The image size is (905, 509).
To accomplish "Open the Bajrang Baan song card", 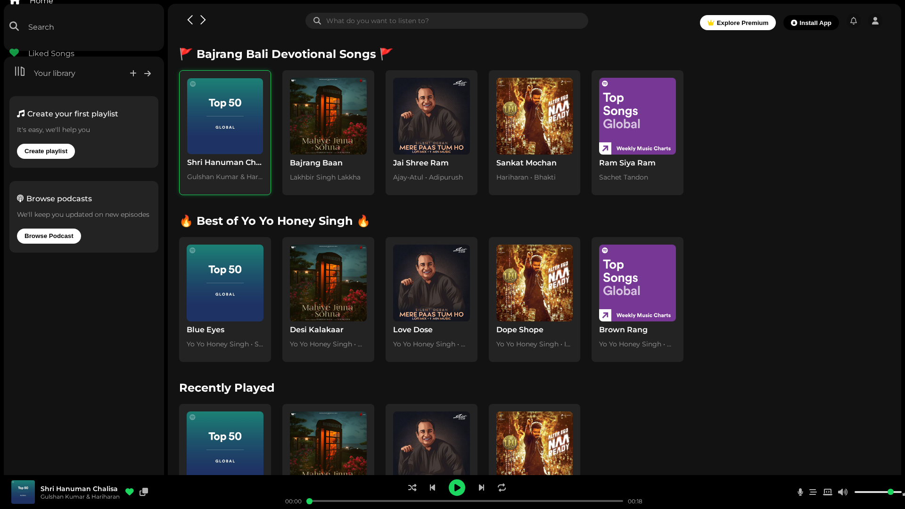I will [x=328, y=132].
